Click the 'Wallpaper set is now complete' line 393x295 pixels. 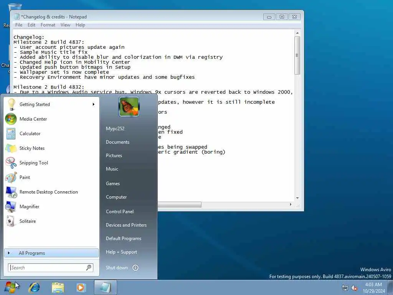point(64,72)
